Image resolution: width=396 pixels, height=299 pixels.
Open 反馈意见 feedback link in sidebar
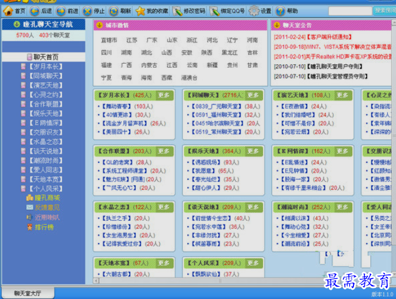(x=47, y=207)
